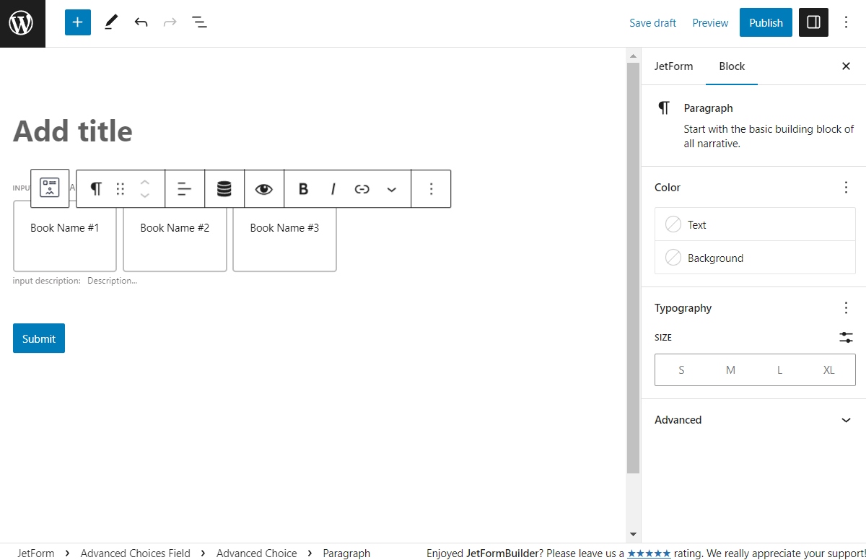
Task: Click the Undo arrow icon
Action: 141,22
